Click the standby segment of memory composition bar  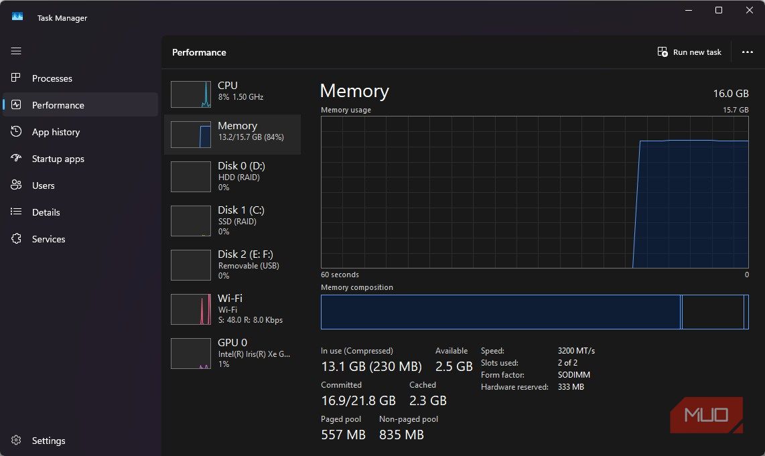point(713,311)
